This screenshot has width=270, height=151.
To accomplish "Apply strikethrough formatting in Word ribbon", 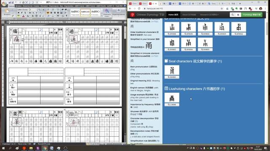I will coord(30,13).
